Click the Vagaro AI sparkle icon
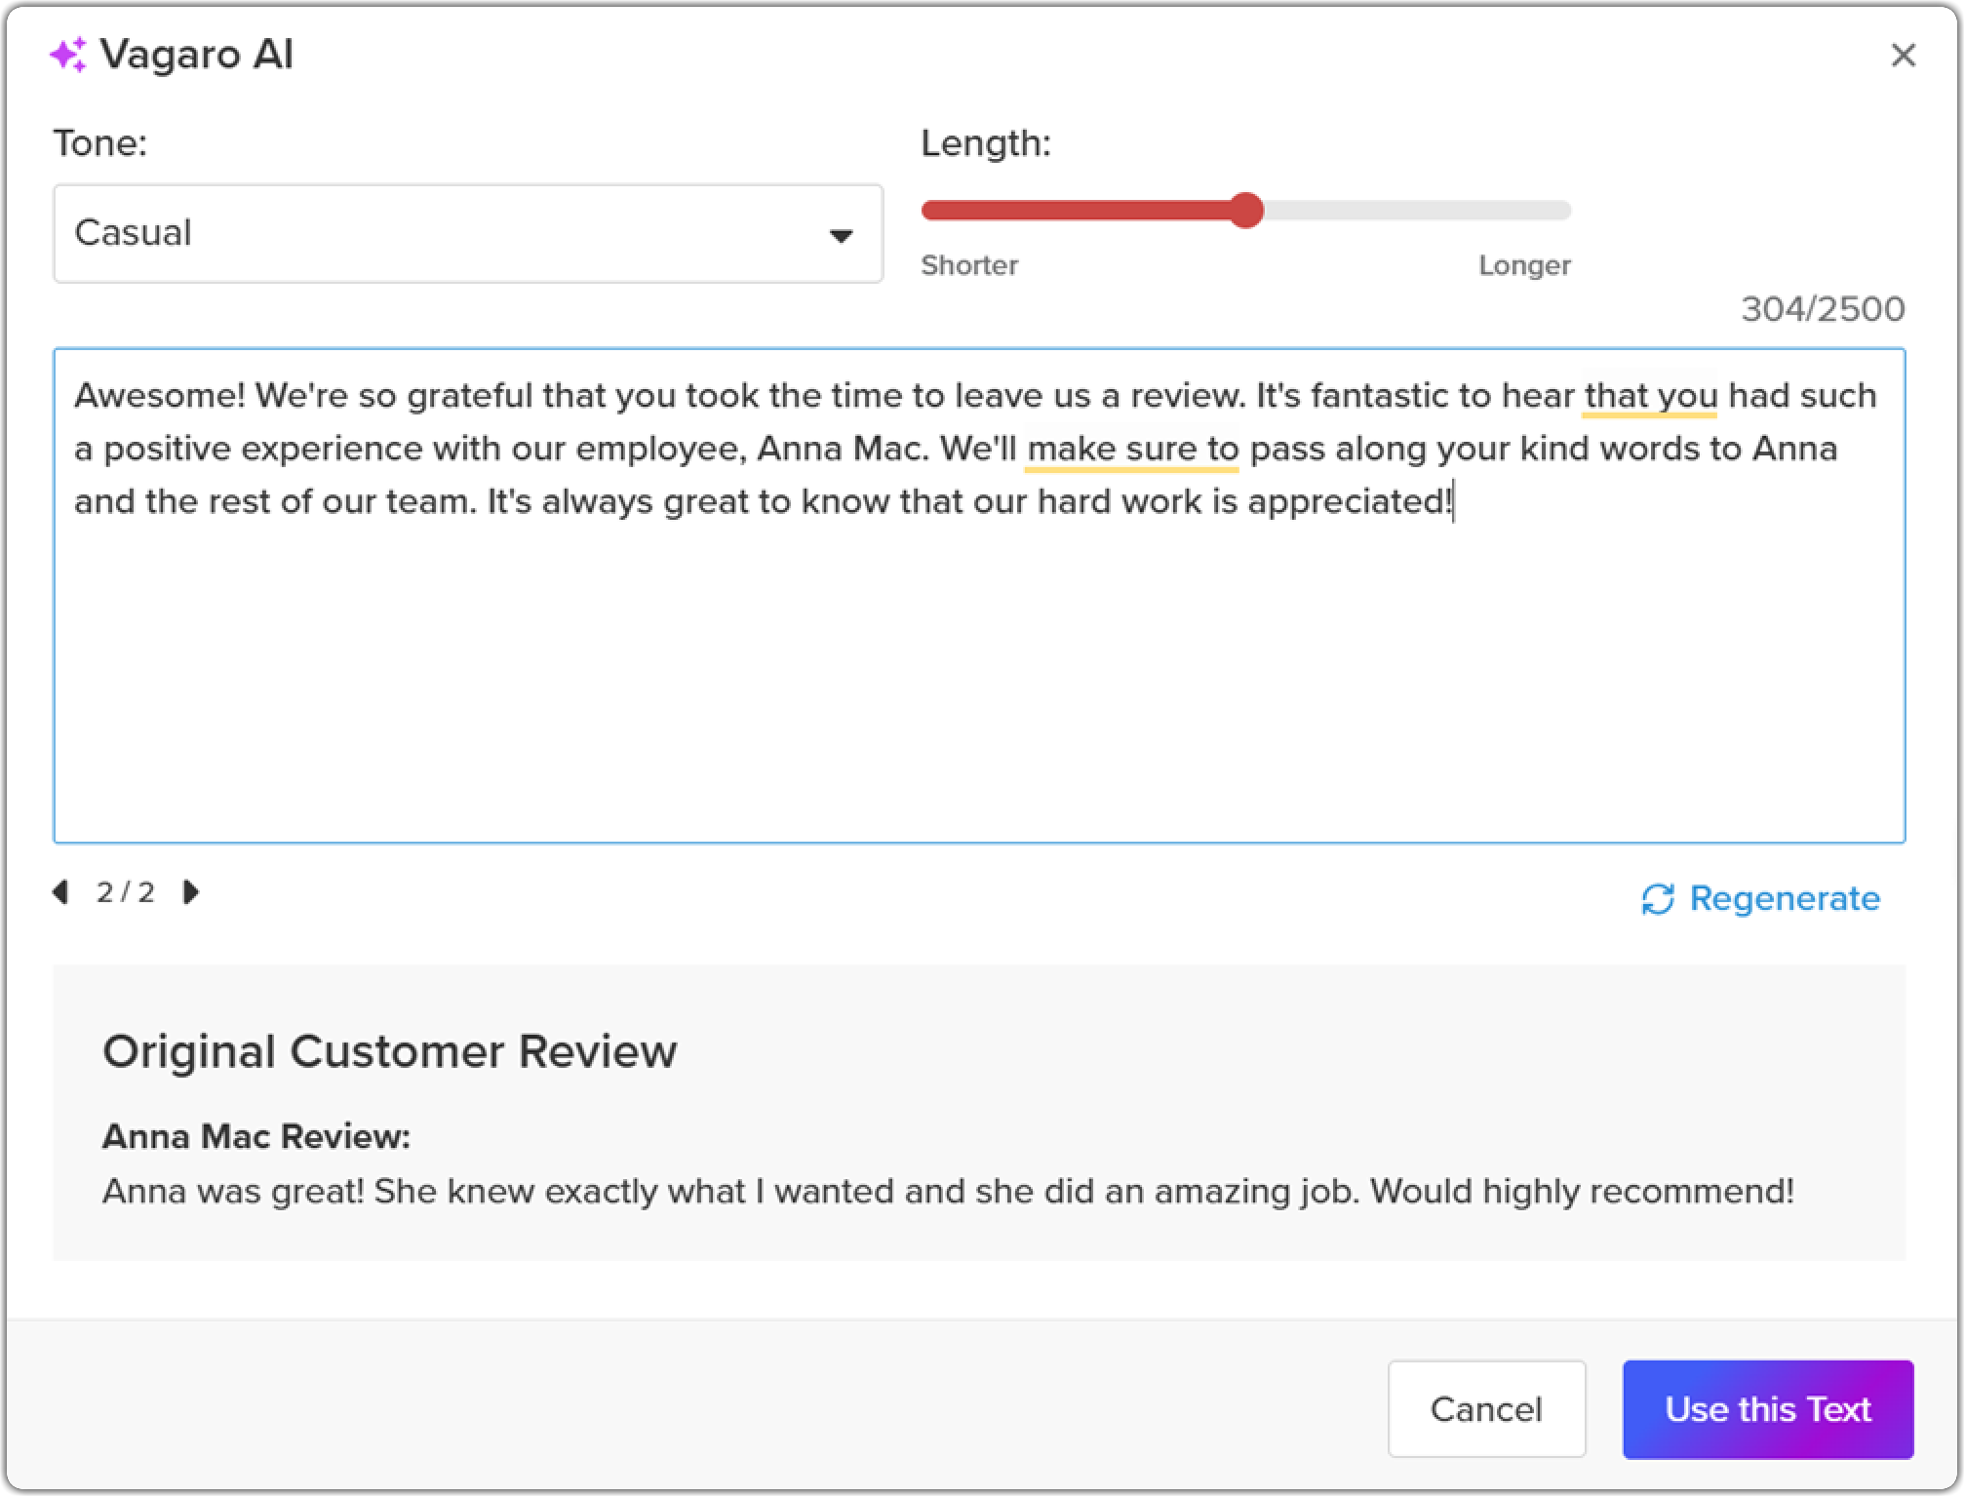Image resolution: width=1965 pixels, height=1497 pixels. pos(68,55)
